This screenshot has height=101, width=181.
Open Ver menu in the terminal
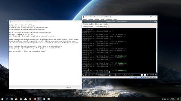[101, 24]
